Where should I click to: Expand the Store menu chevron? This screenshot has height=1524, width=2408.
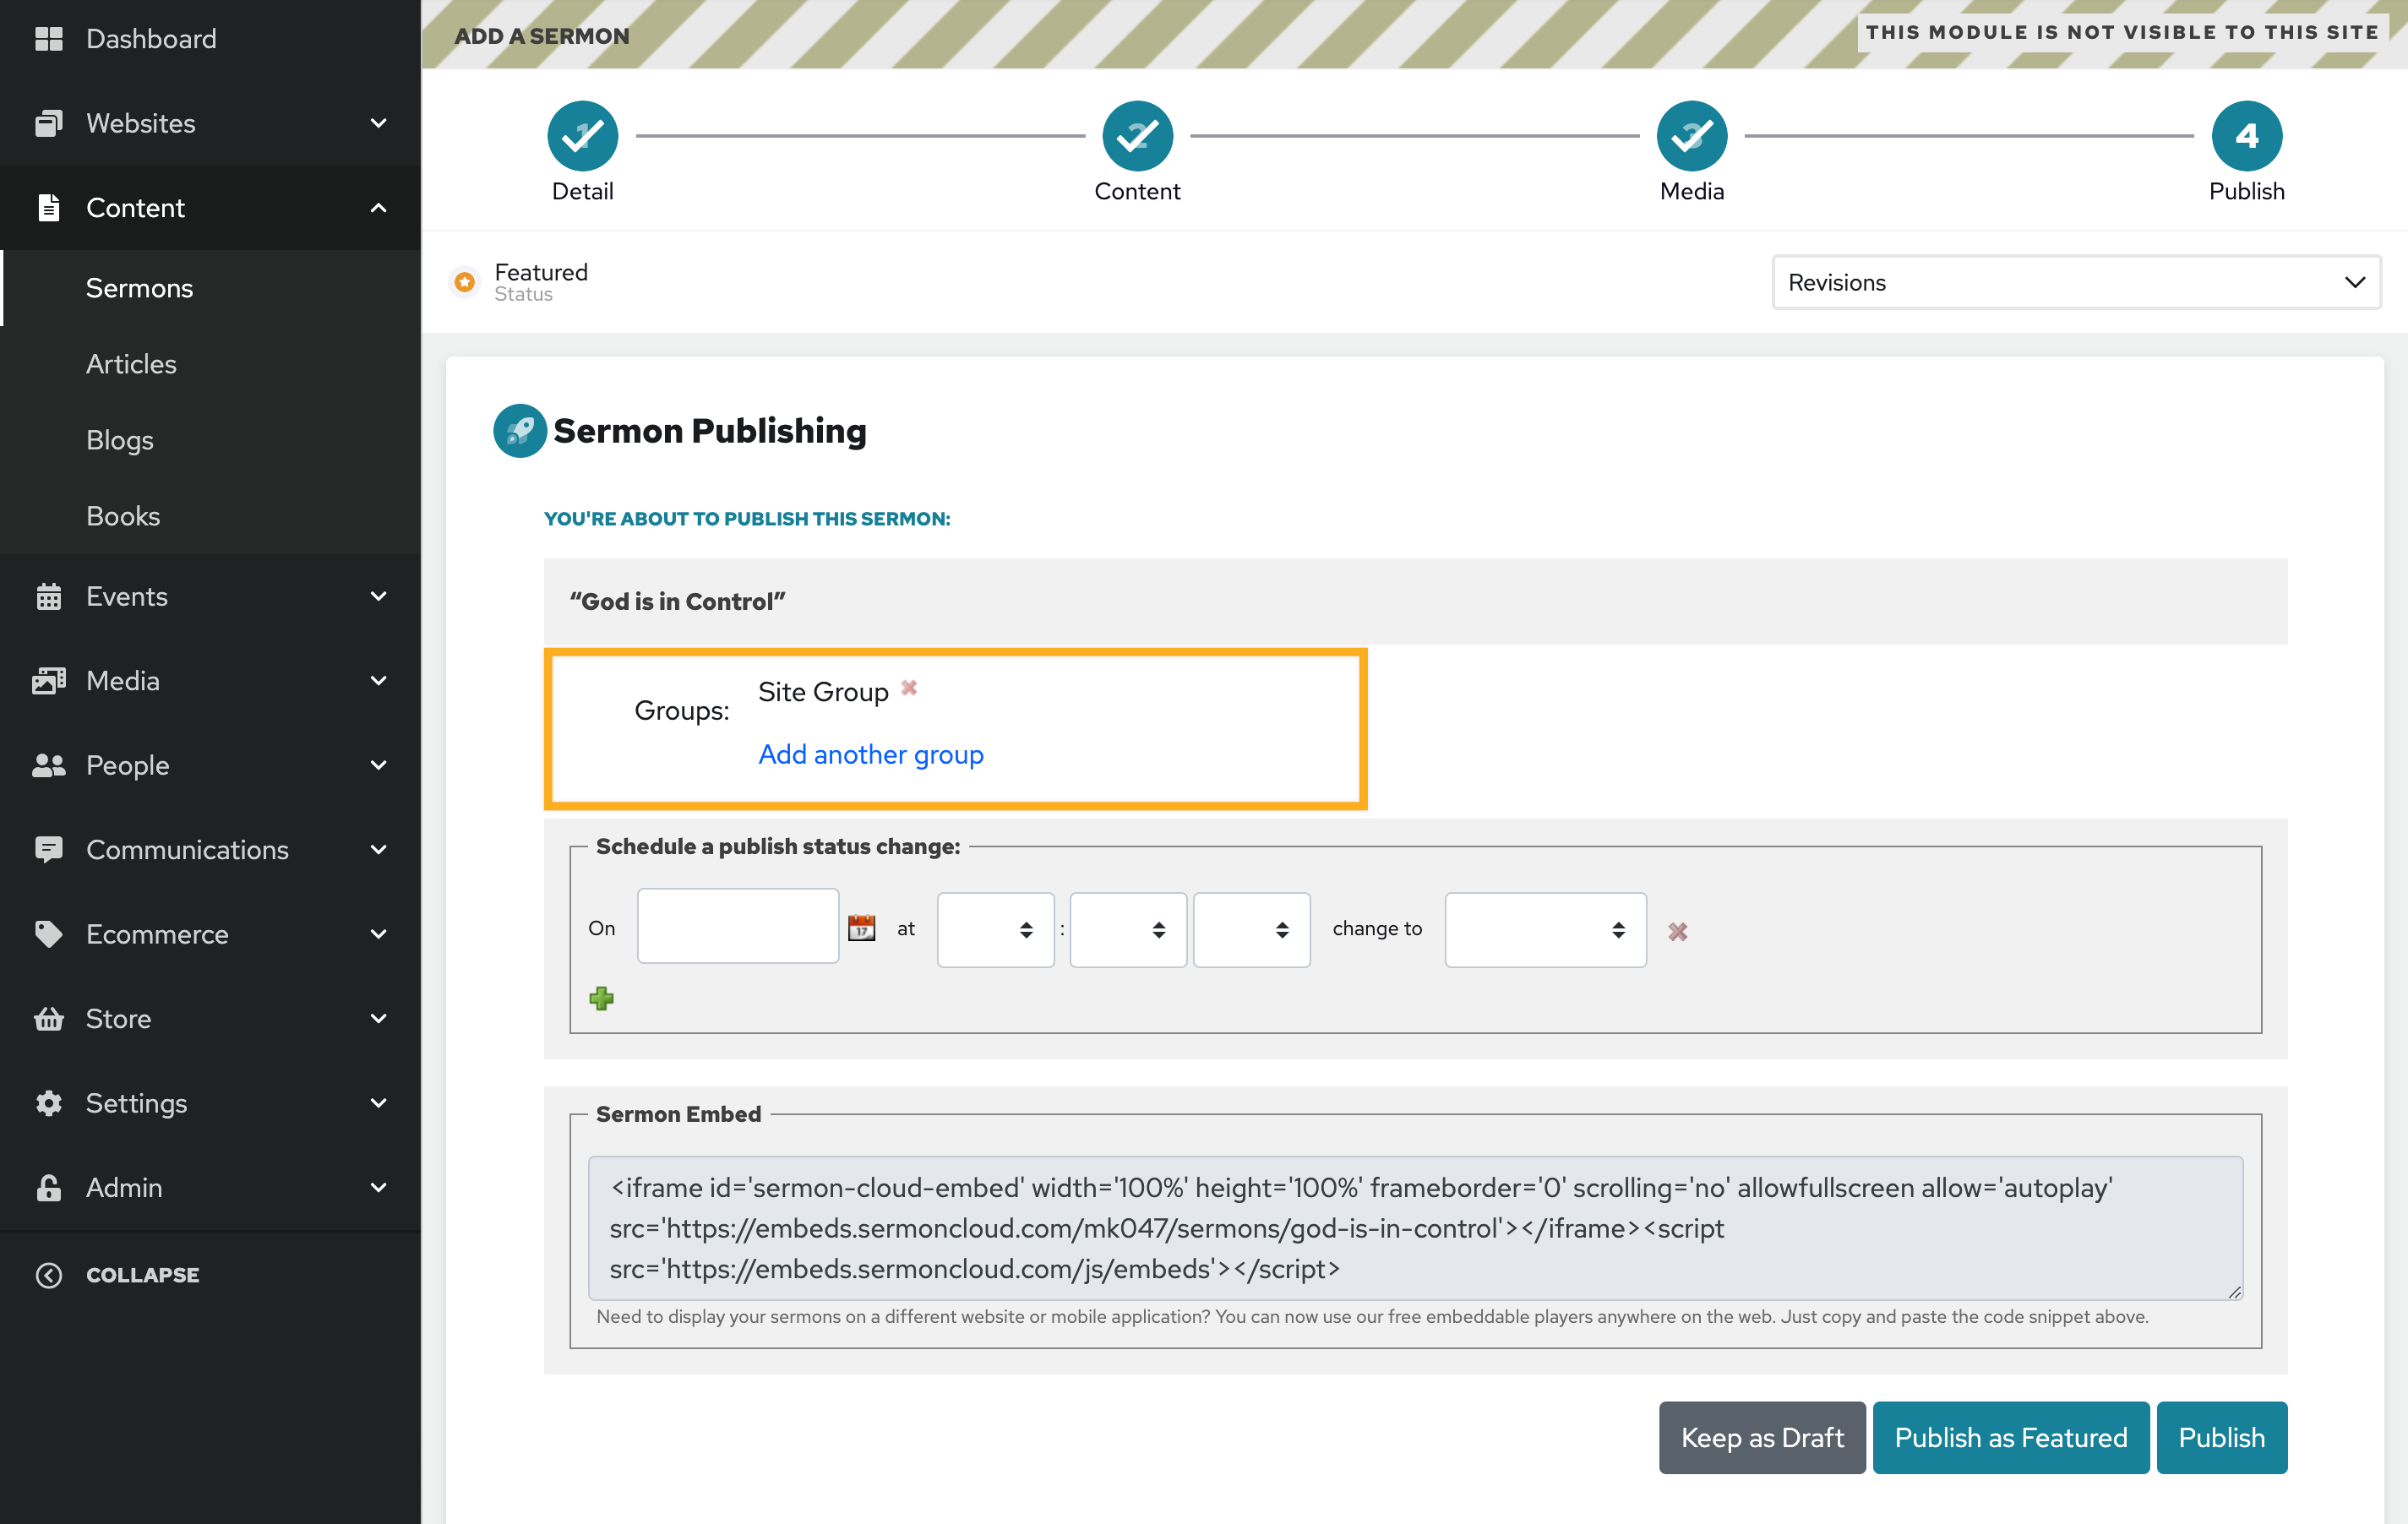pos(379,1018)
